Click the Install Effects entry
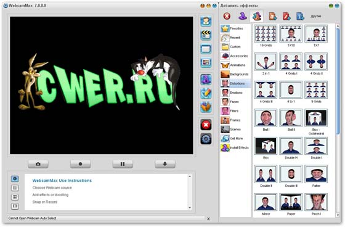The height and width of the screenshot is (227, 345). coord(235,147)
